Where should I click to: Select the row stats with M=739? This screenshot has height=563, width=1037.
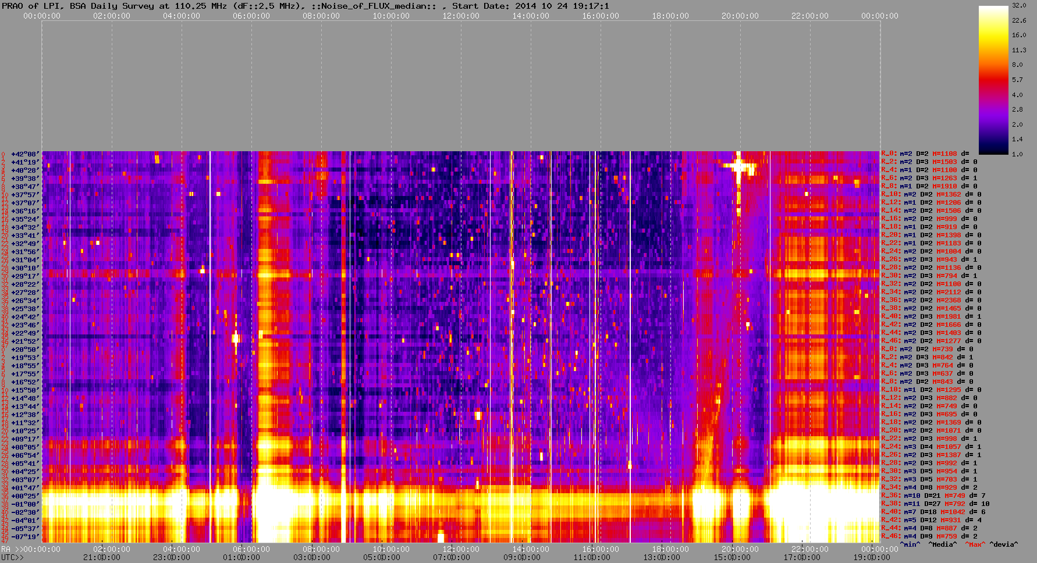tap(927, 349)
